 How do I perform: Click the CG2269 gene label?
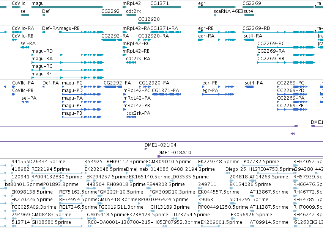(252, 3)
